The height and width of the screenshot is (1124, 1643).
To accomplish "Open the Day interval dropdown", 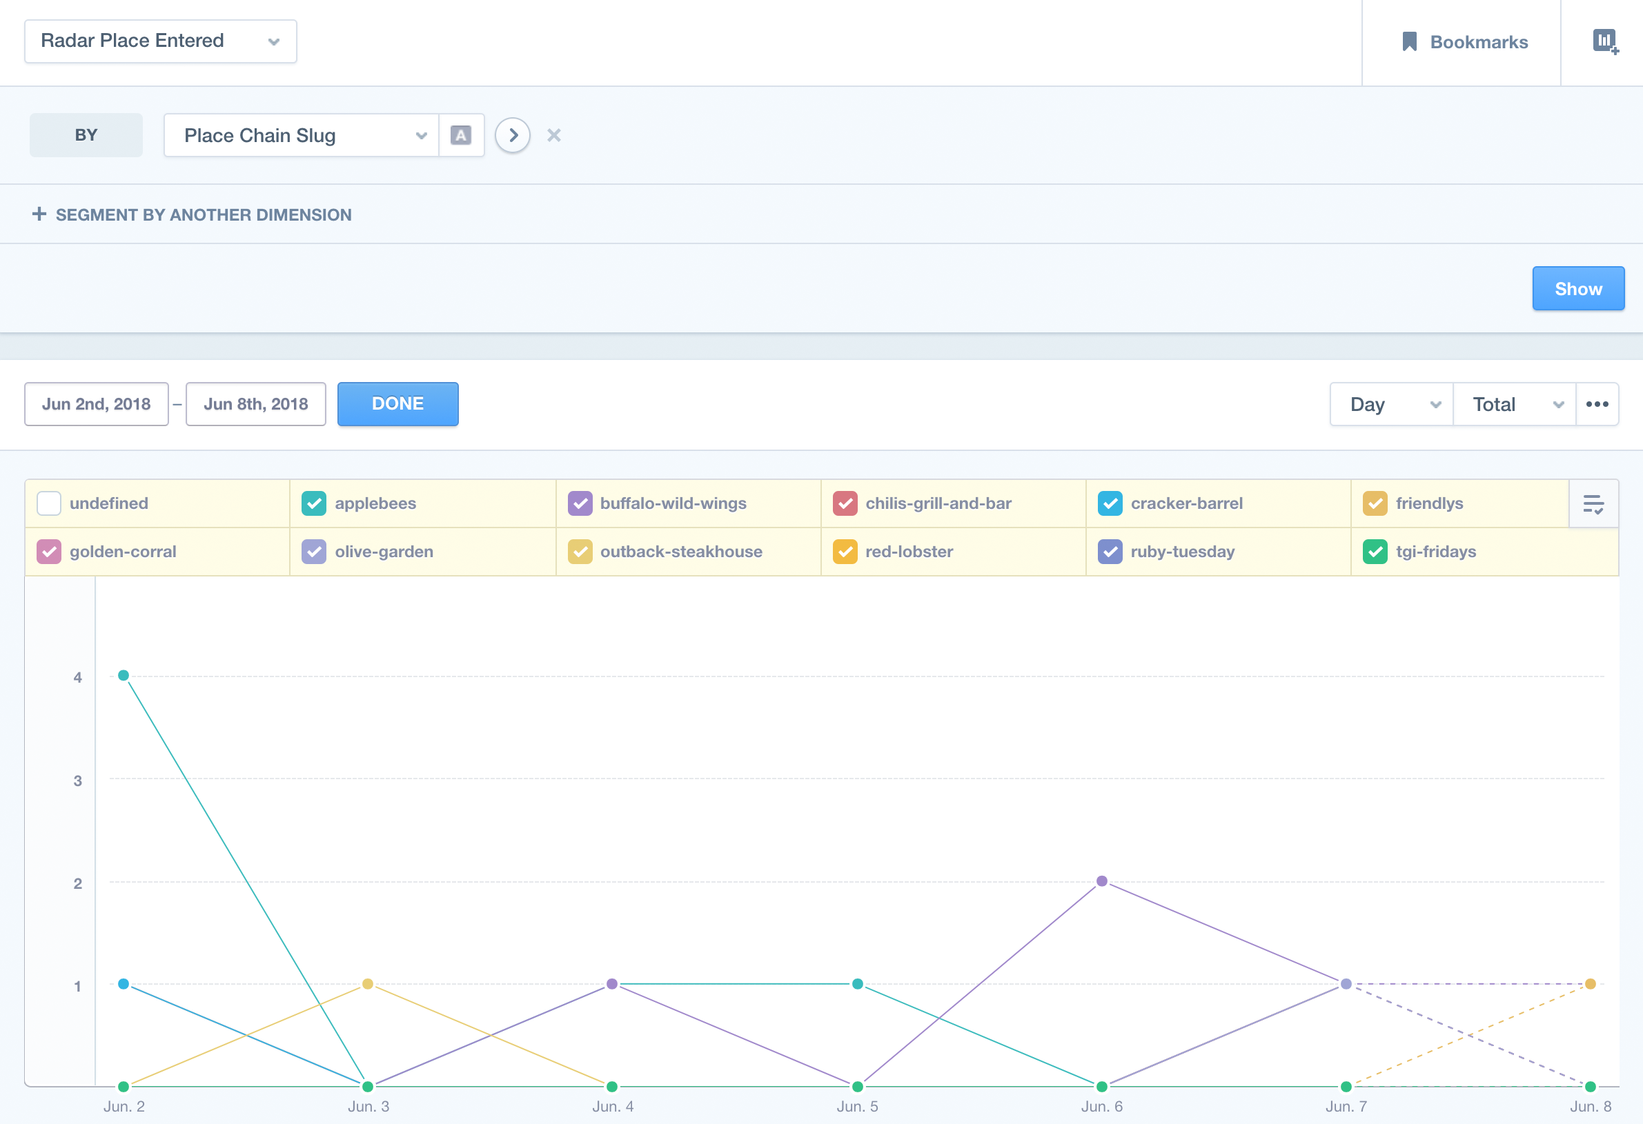I will [1391, 404].
